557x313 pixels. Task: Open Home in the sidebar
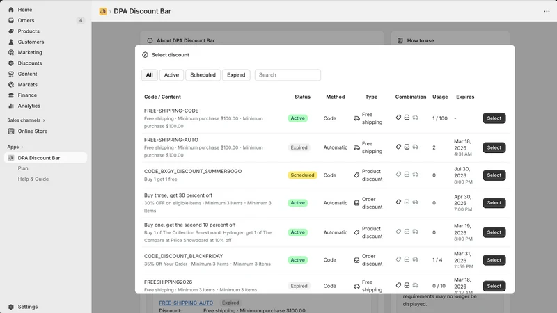24,10
